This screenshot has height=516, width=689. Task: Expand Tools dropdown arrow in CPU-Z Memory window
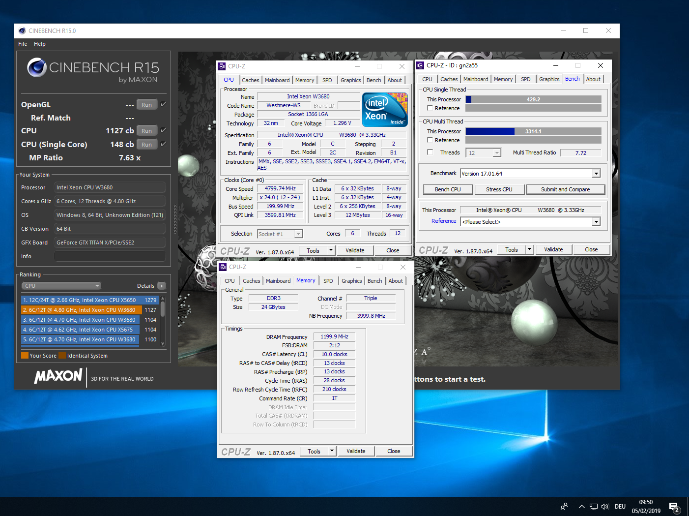(332, 451)
